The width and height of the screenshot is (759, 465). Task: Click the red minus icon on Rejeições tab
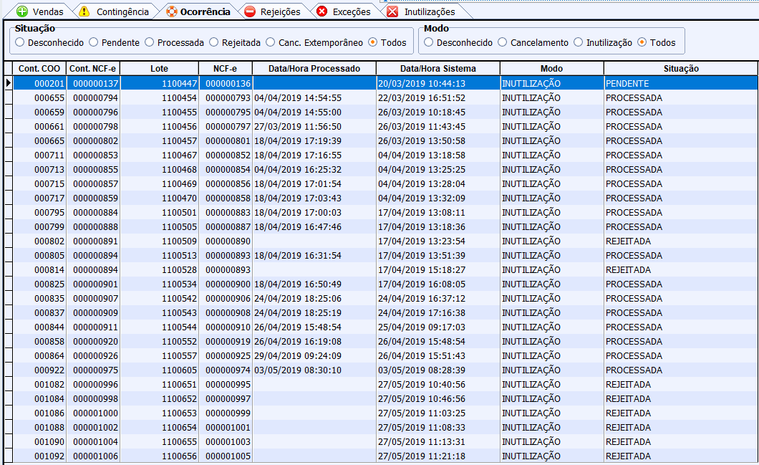[250, 11]
